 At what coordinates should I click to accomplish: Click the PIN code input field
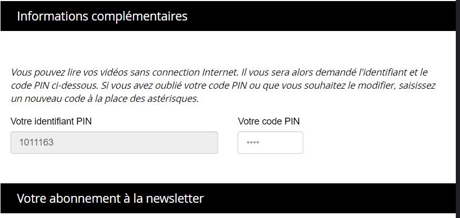pos(270,143)
